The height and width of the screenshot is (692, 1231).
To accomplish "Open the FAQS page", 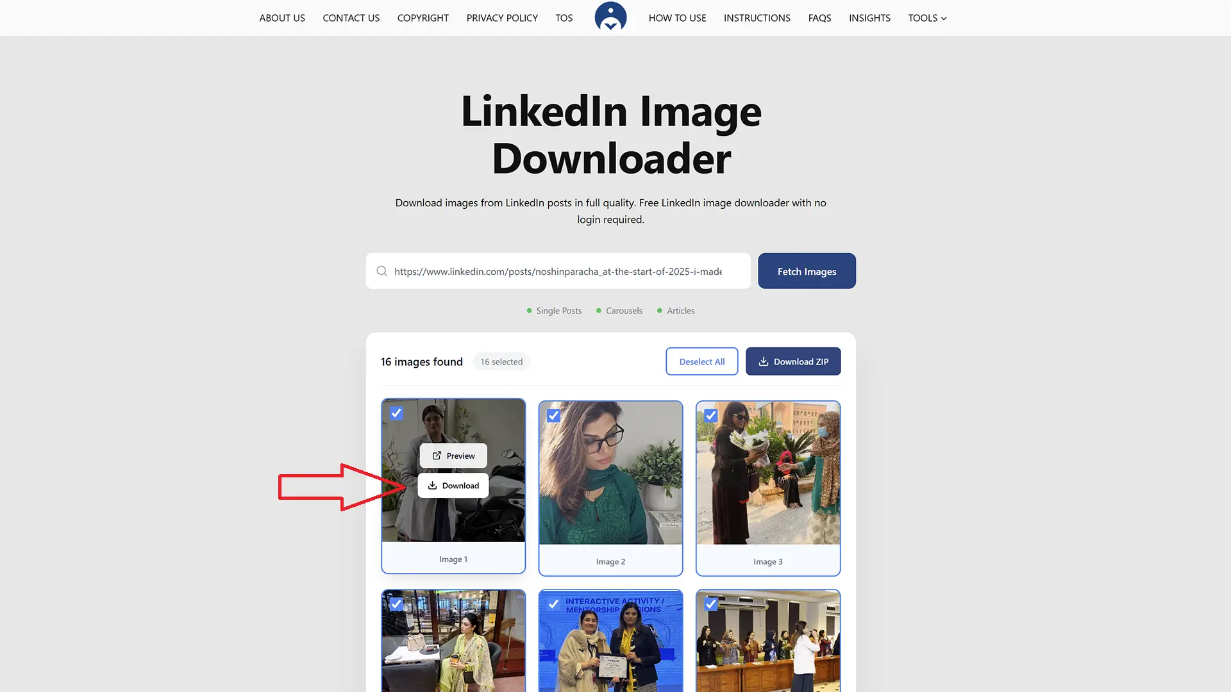I will coord(820,18).
